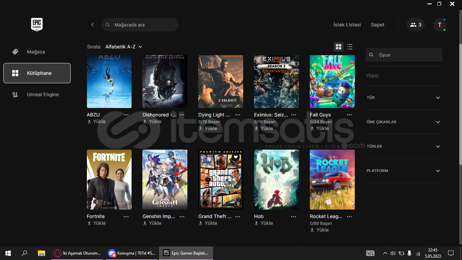Install Grand Theft Auto with Yükle

pyautogui.click(x=208, y=223)
